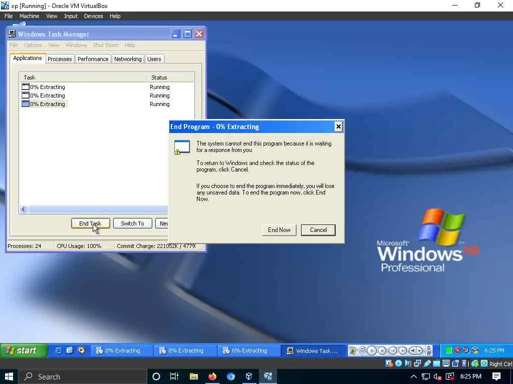Viewport: 513px width, 384px height.
Task: Click Windows host Start button
Action: click(9, 376)
